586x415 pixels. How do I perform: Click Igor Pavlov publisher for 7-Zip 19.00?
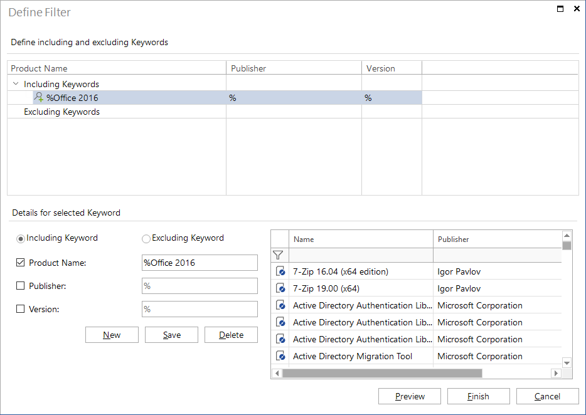click(x=459, y=288)
